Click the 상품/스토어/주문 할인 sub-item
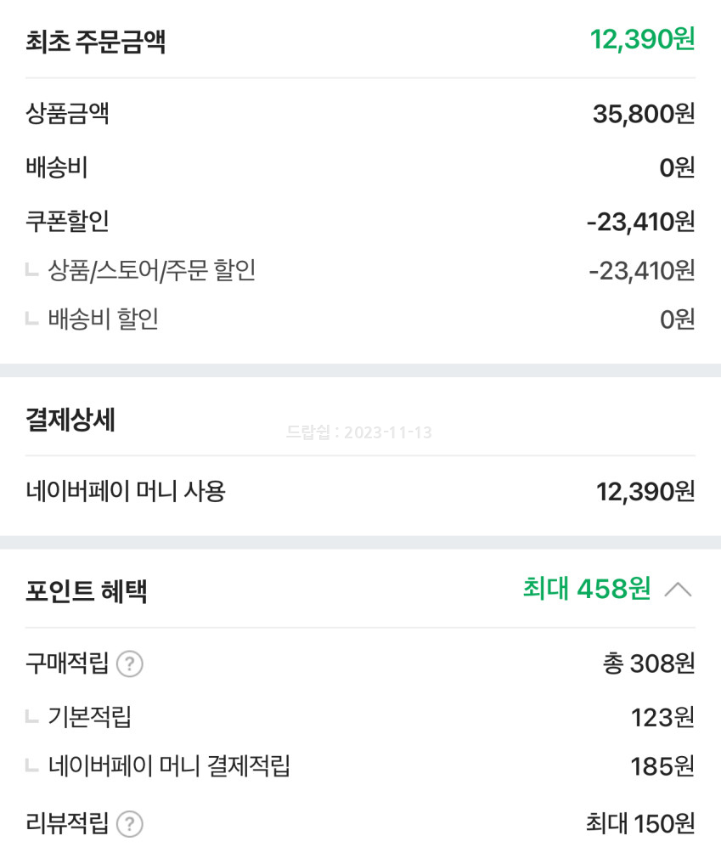This screenshot has height=864, width=721. click(x=151, y=271)
